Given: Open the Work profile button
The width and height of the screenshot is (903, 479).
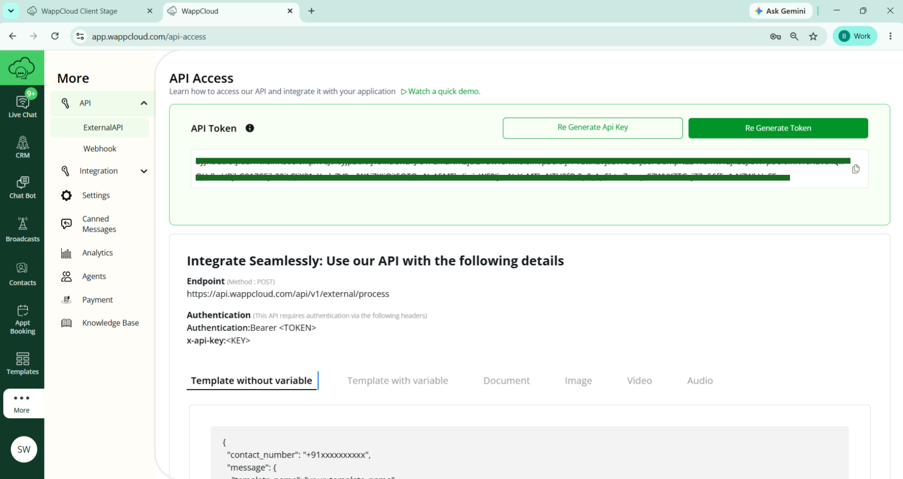Looking at the screenshot, I should (855, 36).
